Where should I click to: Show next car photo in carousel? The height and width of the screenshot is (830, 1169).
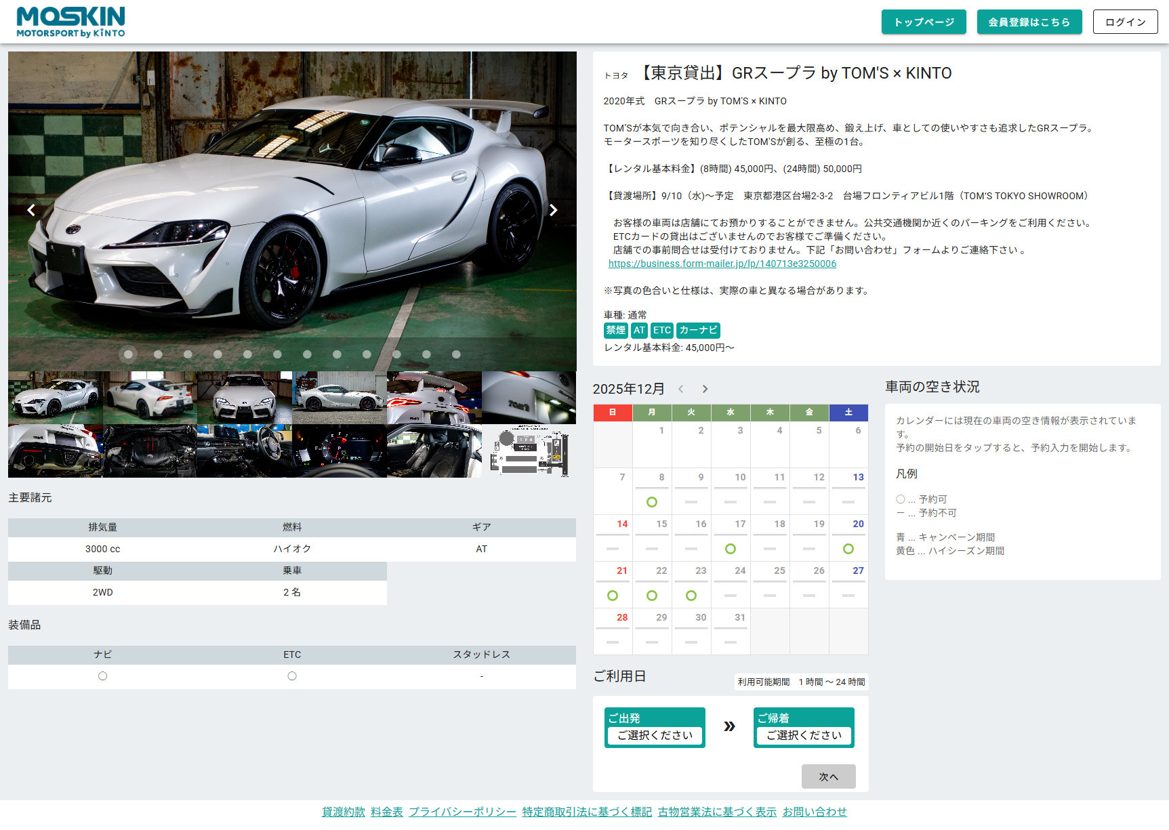tap(554, 210)
